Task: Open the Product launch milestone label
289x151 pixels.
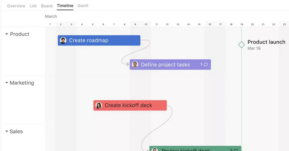Action: (266, 42)
